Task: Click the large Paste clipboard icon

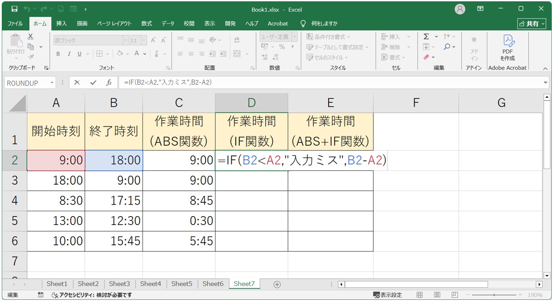Action: [16, 41]
